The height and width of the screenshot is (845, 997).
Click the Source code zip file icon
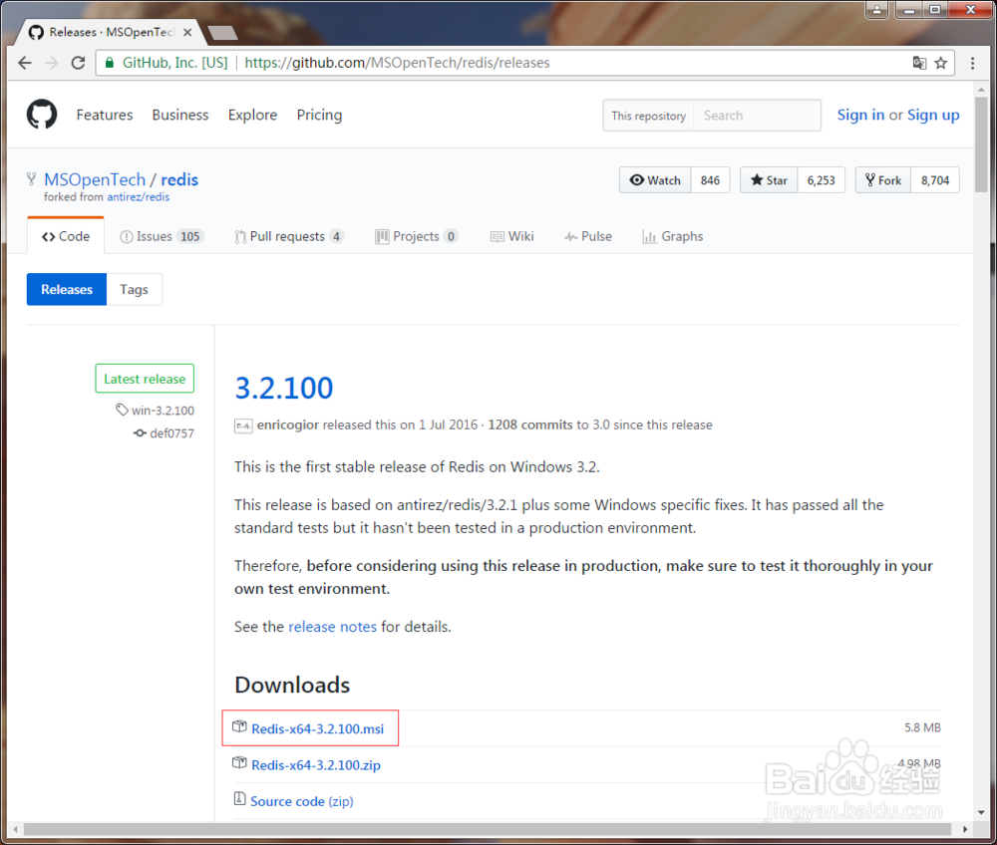239,798
